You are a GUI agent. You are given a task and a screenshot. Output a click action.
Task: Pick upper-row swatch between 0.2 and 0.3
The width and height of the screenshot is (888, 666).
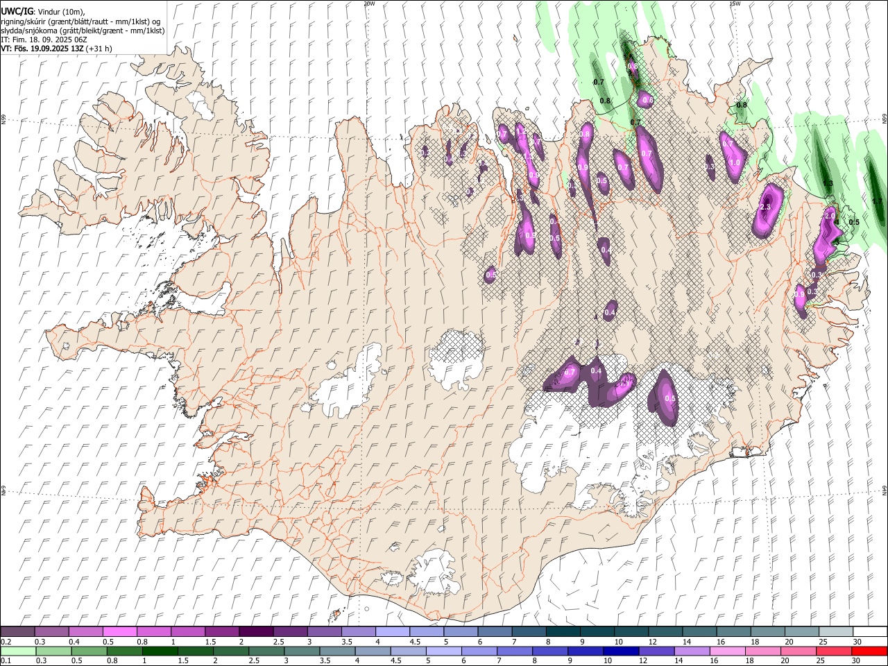click(17, 631)
